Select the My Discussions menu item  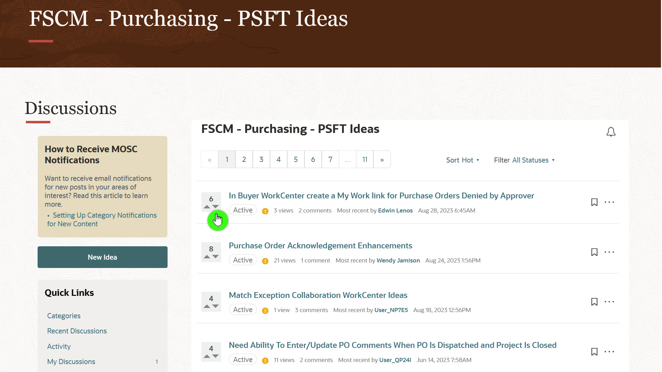click(x=71, y=362)
